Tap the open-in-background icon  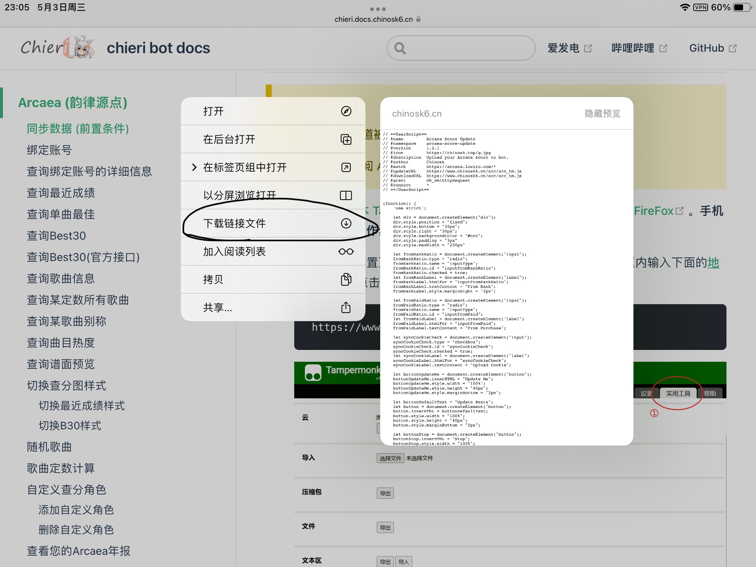tap(346, 139)
